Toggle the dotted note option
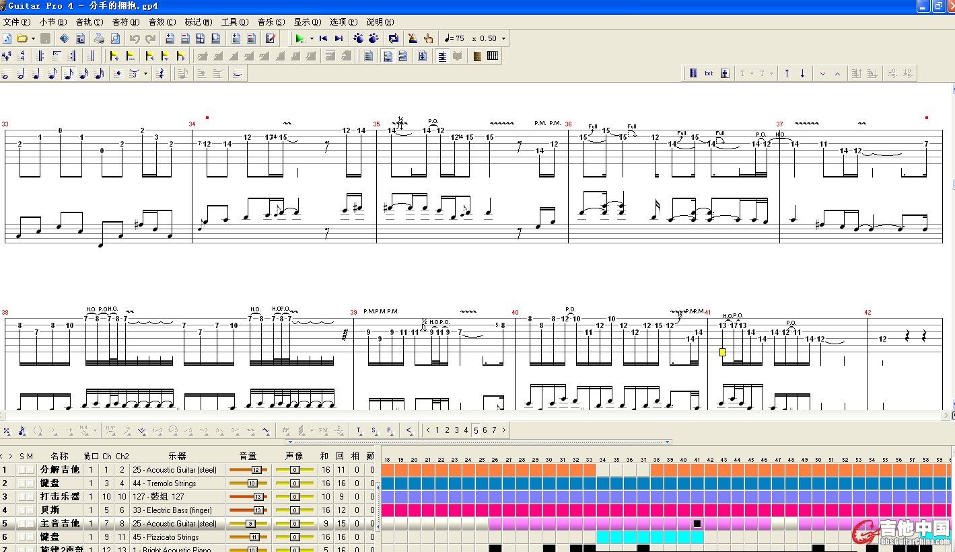The width and height of the screenshot is (955, 552). (117, 73)
